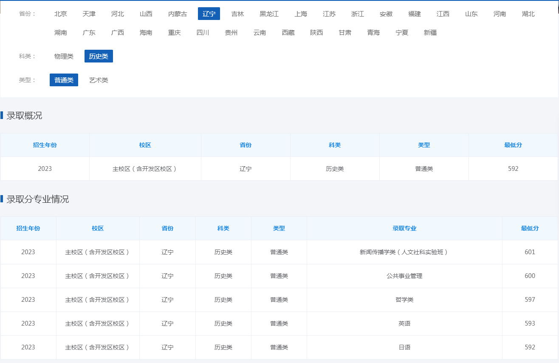Choose 宁夏 in province list
Viewport: 559px width, 363px height.
[402, 33]
